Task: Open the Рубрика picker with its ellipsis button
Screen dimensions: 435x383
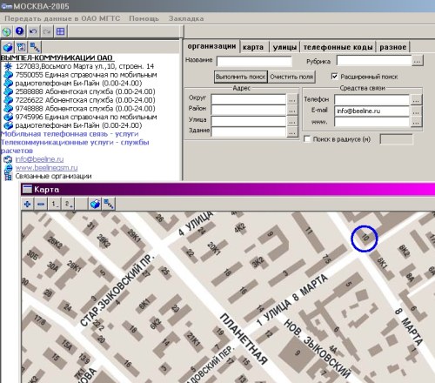Action: [x=417, y=61]
